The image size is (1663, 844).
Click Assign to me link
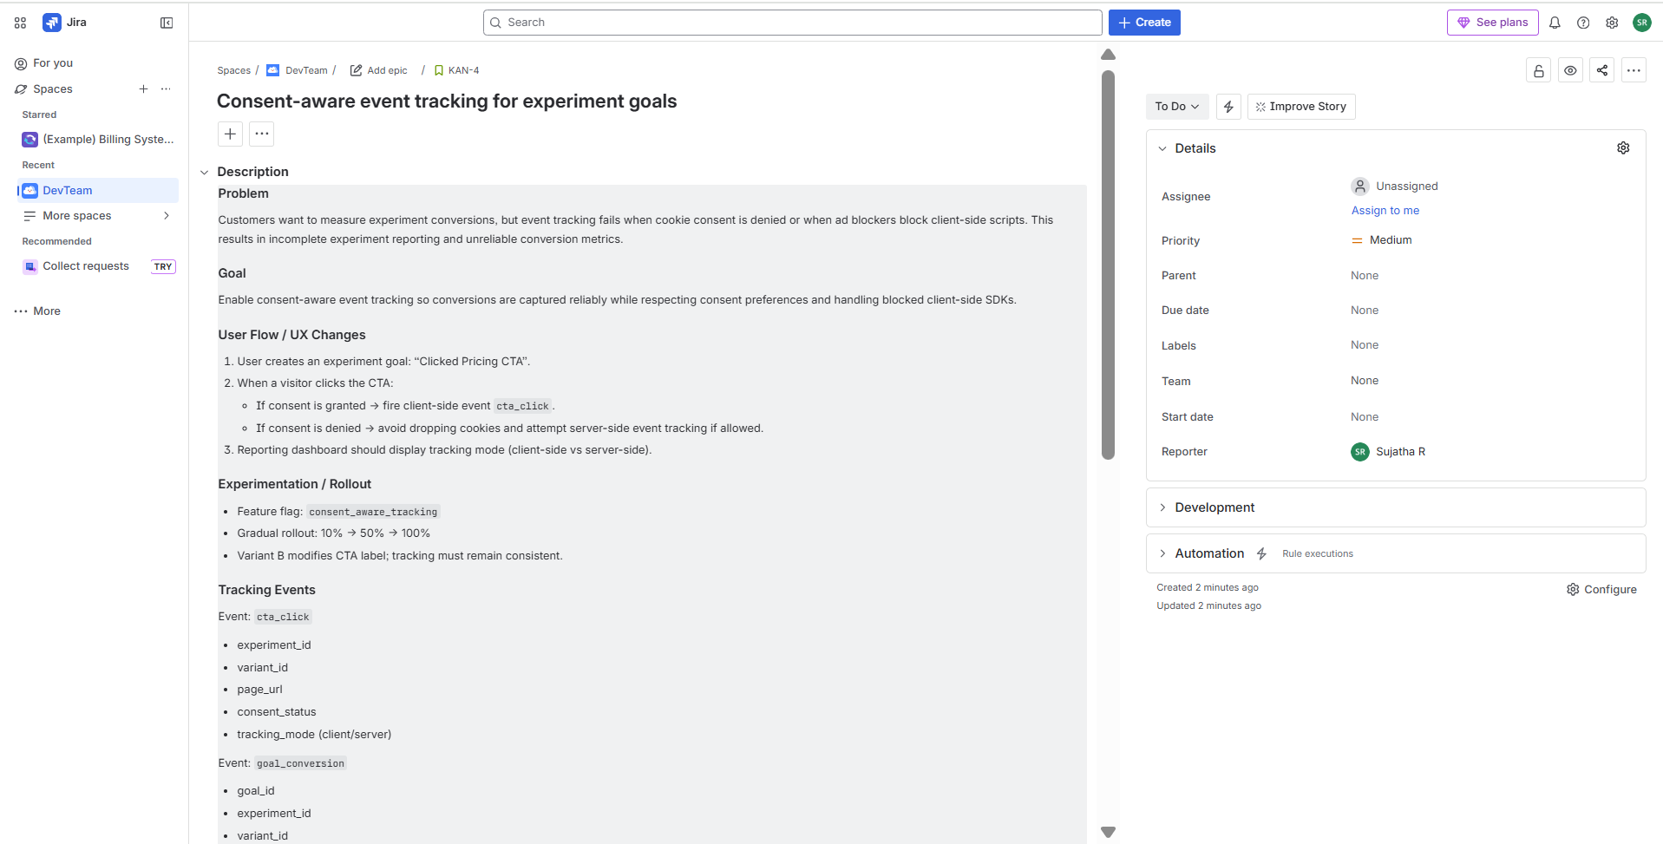pyautogui.click(x=1385, y=211)
